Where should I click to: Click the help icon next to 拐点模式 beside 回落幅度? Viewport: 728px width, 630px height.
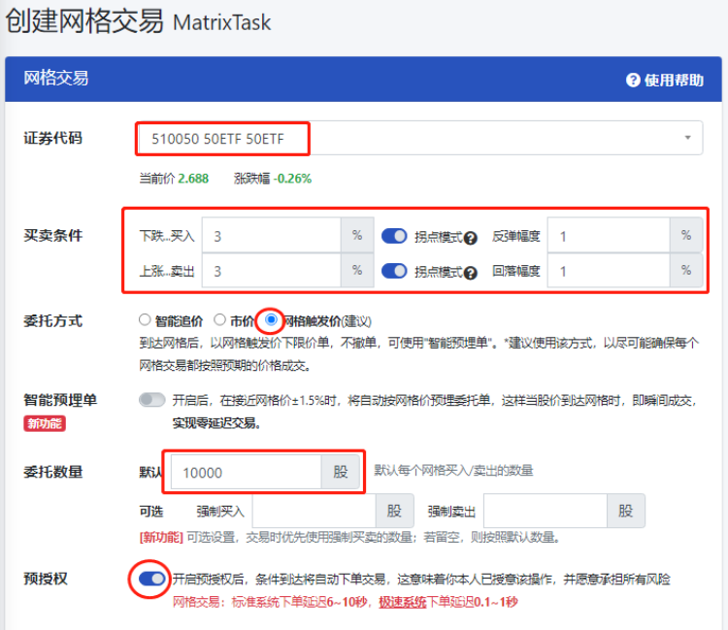(x=471, y=273)
